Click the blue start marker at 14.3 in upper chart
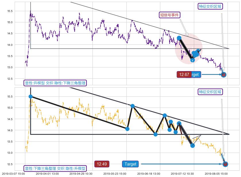 point(179,38)
